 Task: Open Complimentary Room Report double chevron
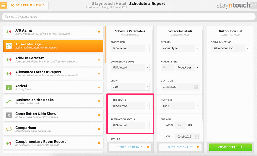click(99, 143)
